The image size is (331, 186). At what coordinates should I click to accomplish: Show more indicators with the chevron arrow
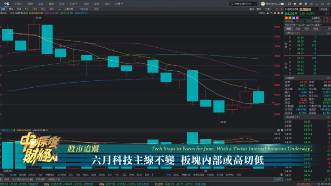coord(153,175)
